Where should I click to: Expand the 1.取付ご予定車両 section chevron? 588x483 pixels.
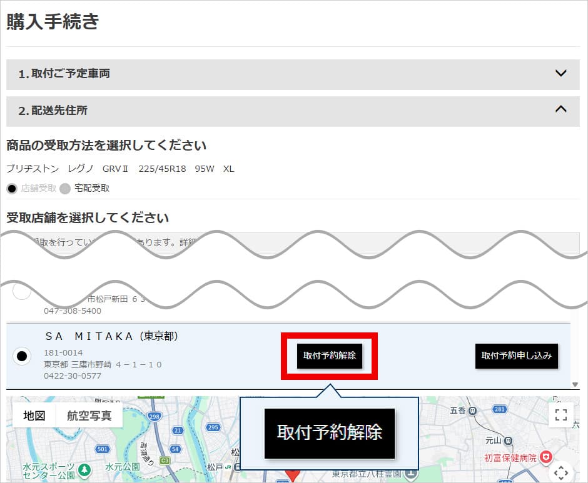pyautogui.click(x=560, y=73)
